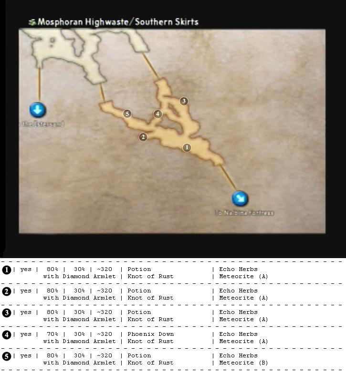This screenshot has height=375, width=346.
Task: Click the '30%' value in row 2
Action: (x=79, y=291)
